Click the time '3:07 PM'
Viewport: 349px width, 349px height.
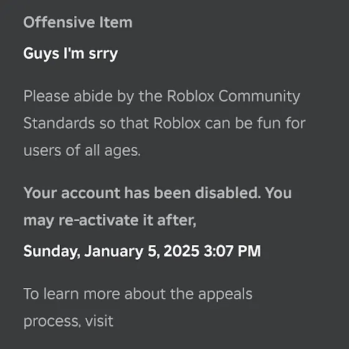[232, 251]
